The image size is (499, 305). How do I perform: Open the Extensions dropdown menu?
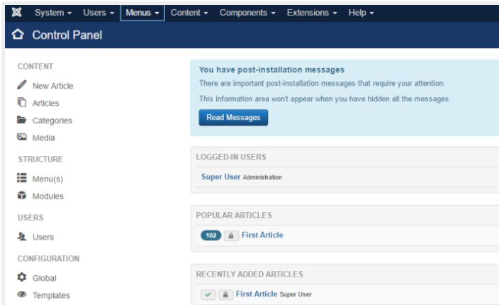coord(311,13)
